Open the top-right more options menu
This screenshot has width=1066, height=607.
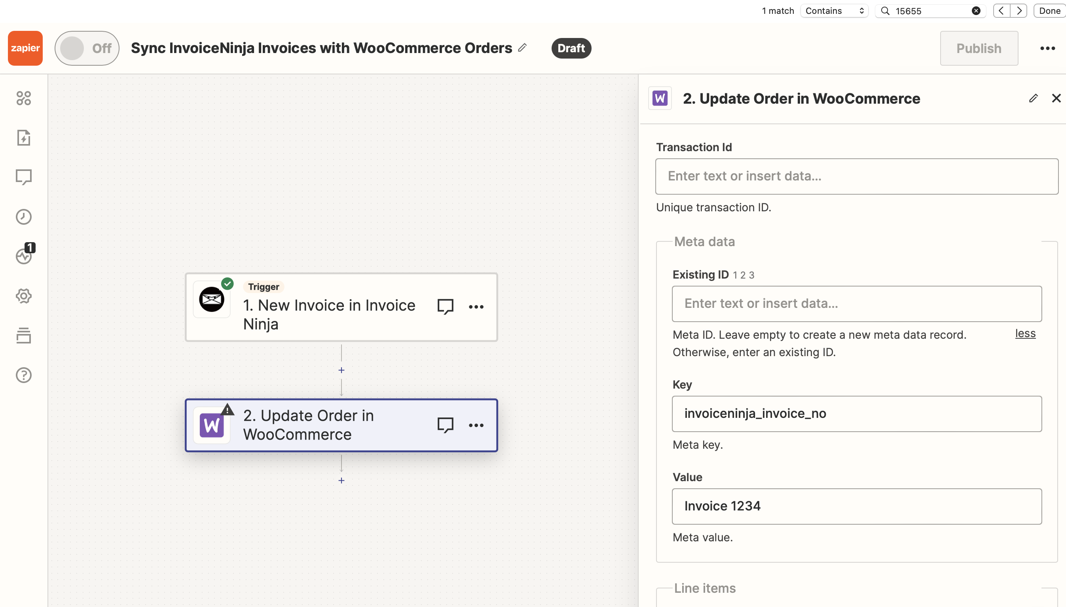(1047, 48)
